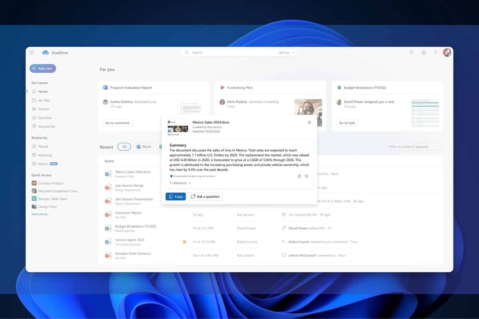Go to Home in sidebar

coord(43,92)
